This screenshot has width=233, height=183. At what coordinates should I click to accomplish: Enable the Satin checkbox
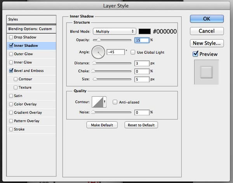(x=11, y=96)
